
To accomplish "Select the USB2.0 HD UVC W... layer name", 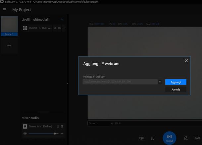I will (40, 28).
